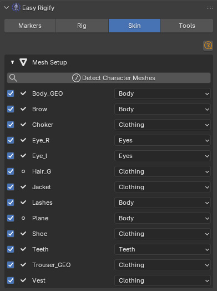This screenshot has height=291, width=217.
Task: Click the Hair_G mesh name
Action: [x=42, y=171]
